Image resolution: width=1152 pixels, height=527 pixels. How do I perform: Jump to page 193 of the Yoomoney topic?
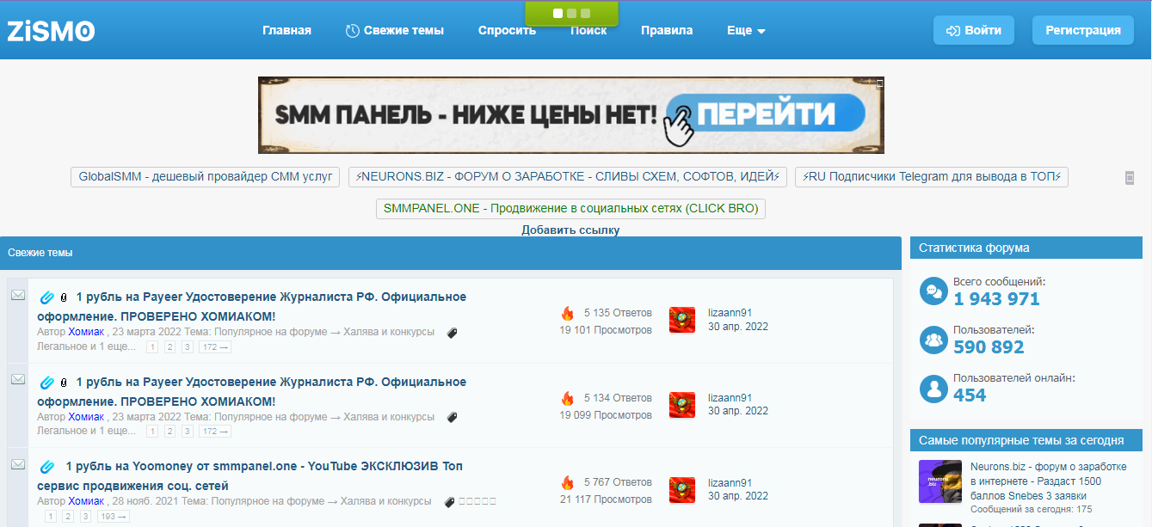(x=113, y=517)
